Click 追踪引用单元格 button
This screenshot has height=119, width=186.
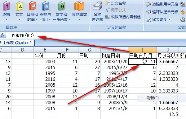162,4
